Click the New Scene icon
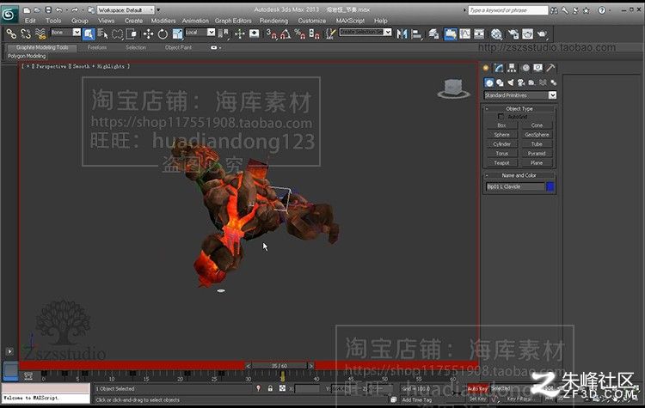Image resolution: width=645 pixels, height=408 pixels. [x=27, y=9]
